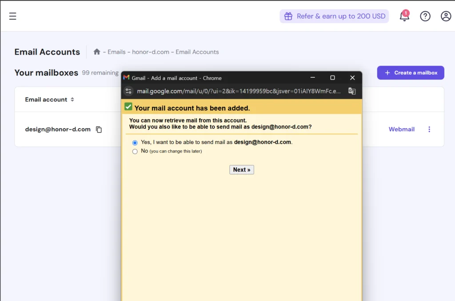Click the Your mailboxes heading

[46, 72]
